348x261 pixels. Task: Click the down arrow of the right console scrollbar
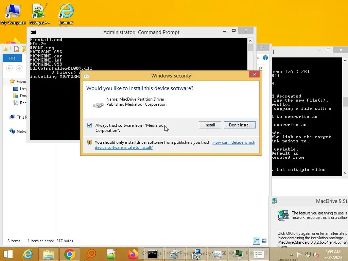pyautogui.click(x=345, y=173)
